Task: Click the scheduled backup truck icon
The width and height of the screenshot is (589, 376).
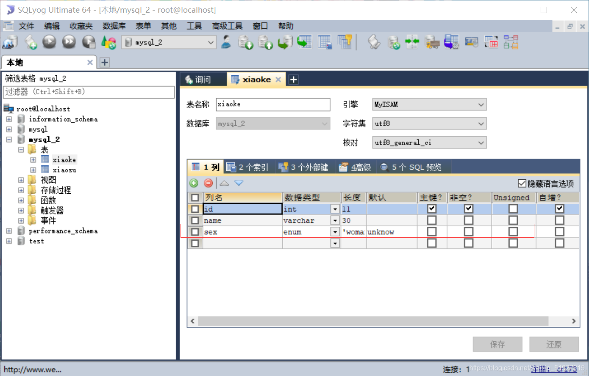Action: click(432, 42)
